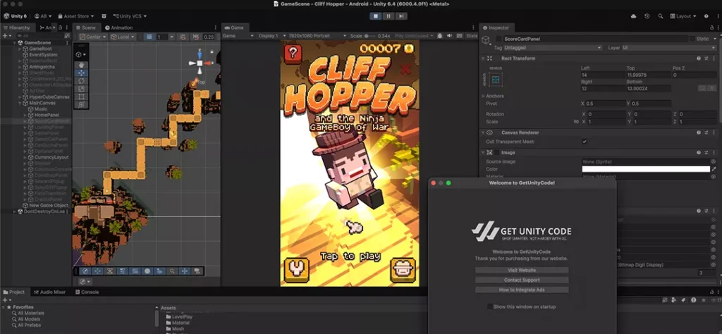Open the Image Color swatch
Image resolution: width=722 pixels, height=334 pixels.
(x=646, y=169)
